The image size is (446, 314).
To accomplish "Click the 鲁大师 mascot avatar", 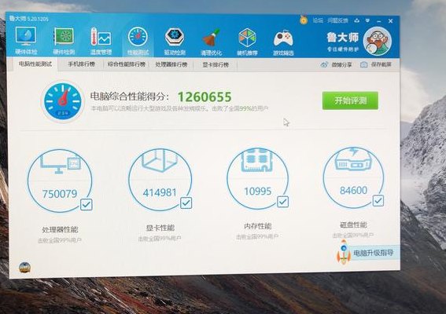I will (378, 41).
